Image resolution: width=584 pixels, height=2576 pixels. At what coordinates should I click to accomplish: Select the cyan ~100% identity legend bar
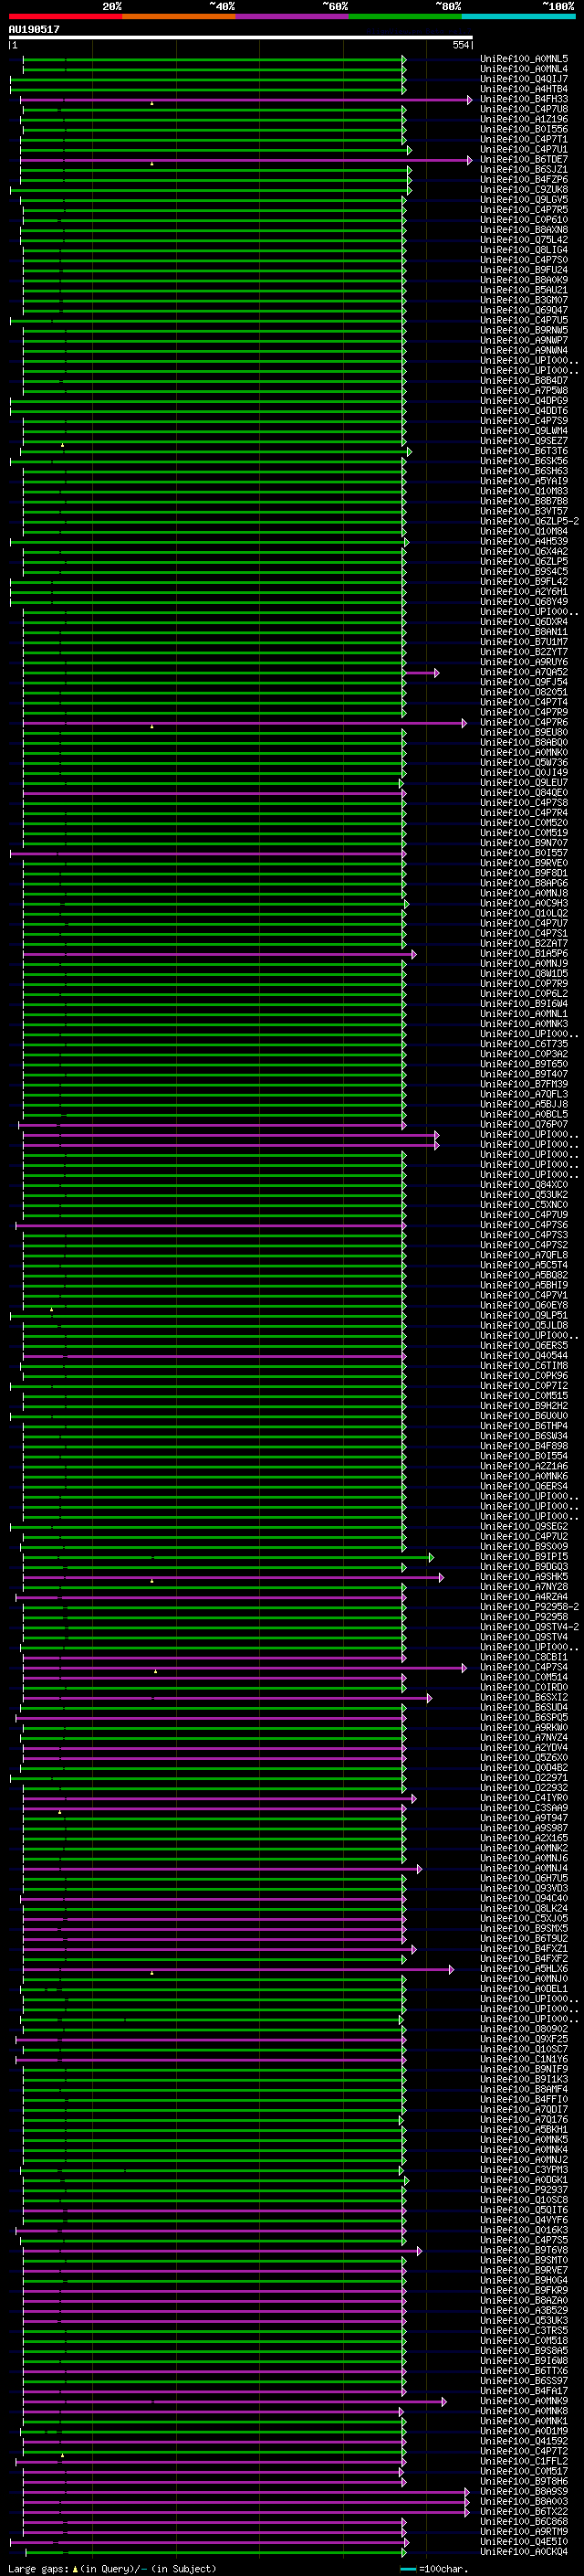pos(518,16)
